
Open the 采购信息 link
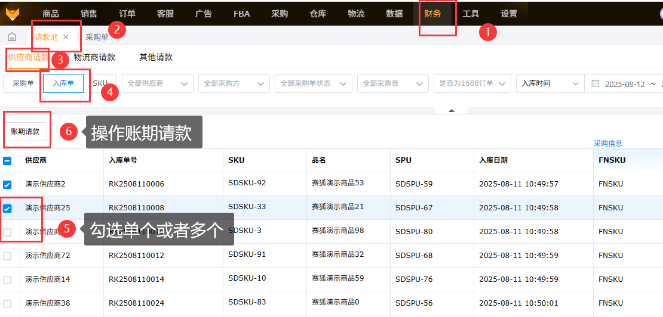click(x=607, y=144)
